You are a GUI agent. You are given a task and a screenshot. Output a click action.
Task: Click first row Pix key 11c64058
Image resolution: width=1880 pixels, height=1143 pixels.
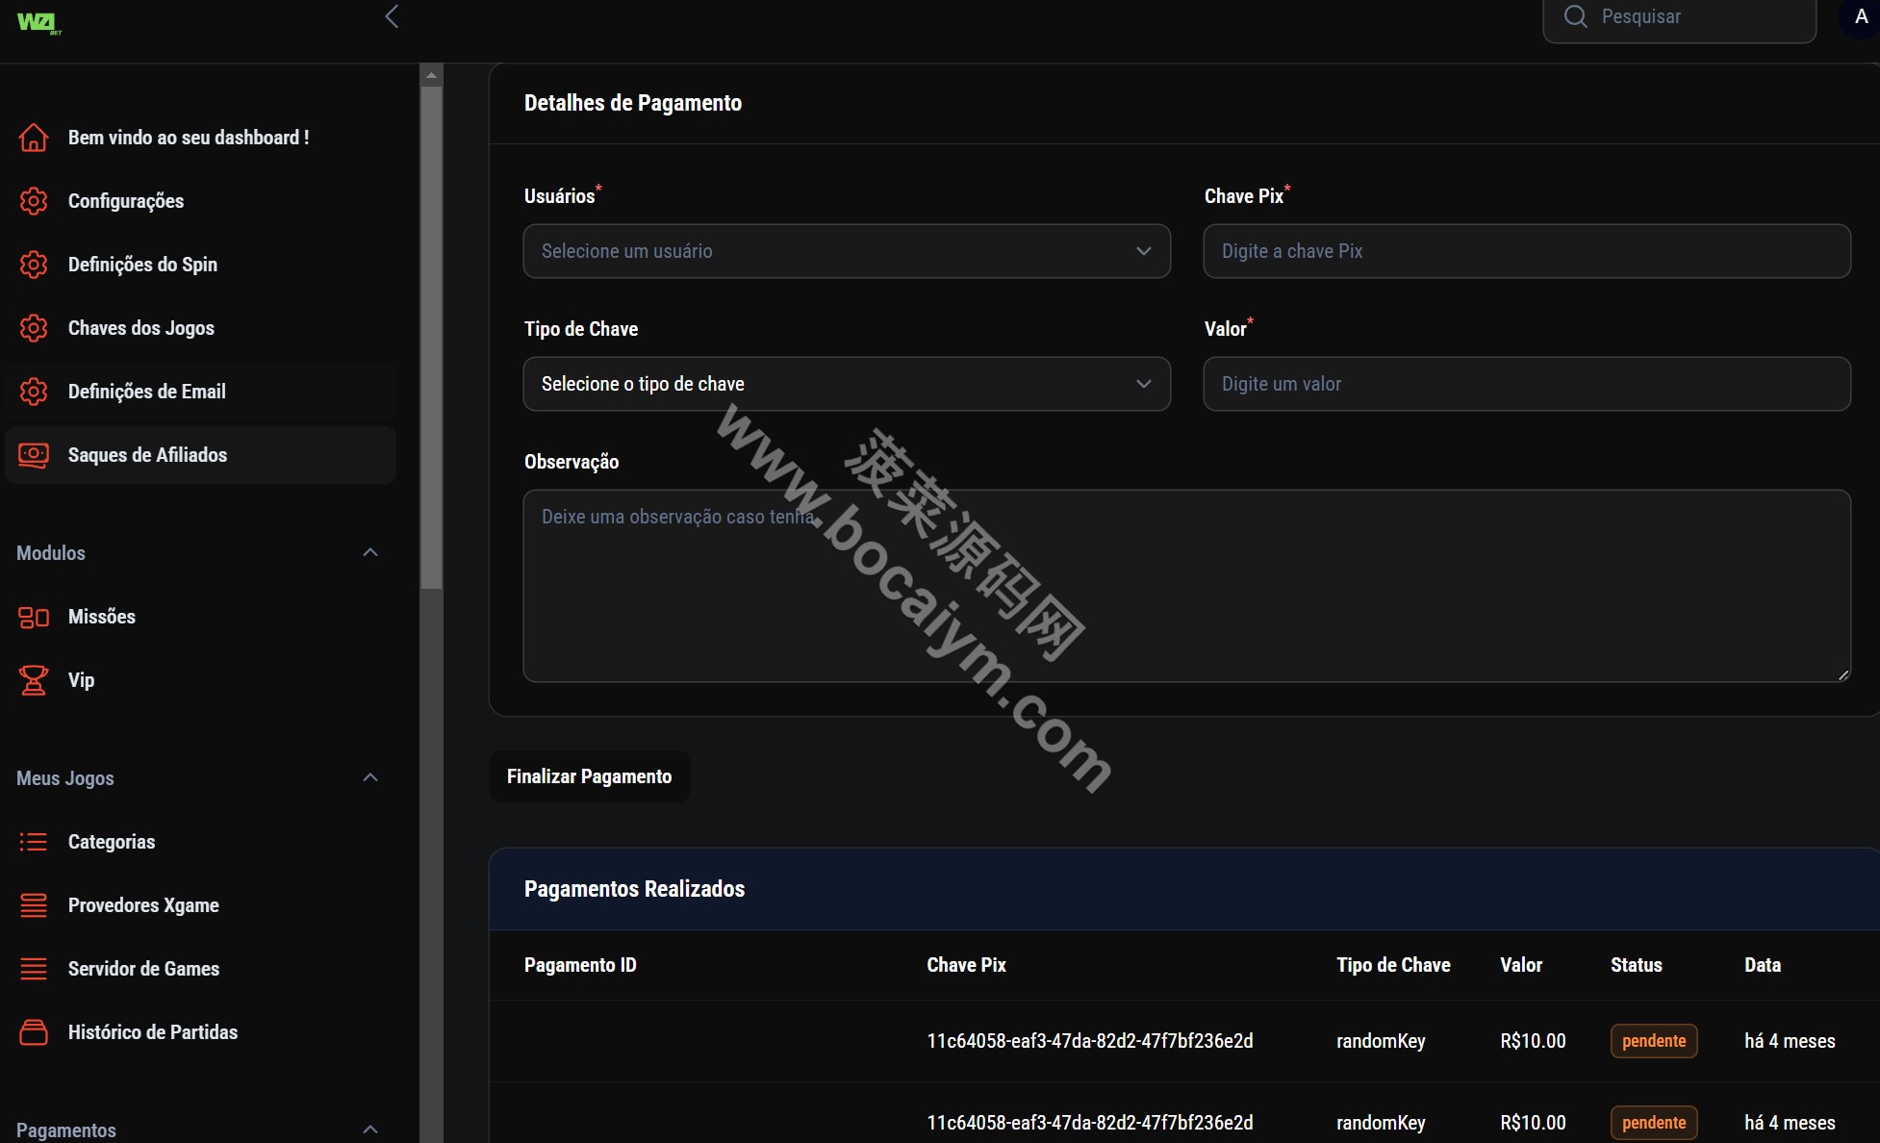coord(1090,1041)
